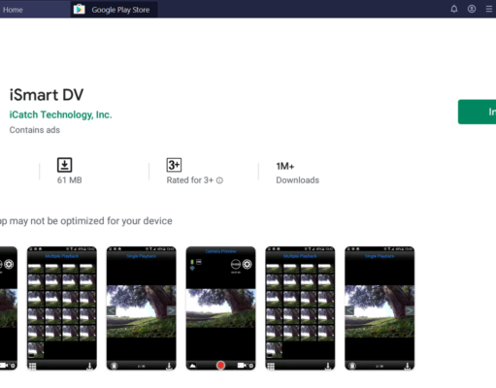Click the 3+ content rating icon
Viewport: 496px width, 388px height.
[x=174, y=165]
